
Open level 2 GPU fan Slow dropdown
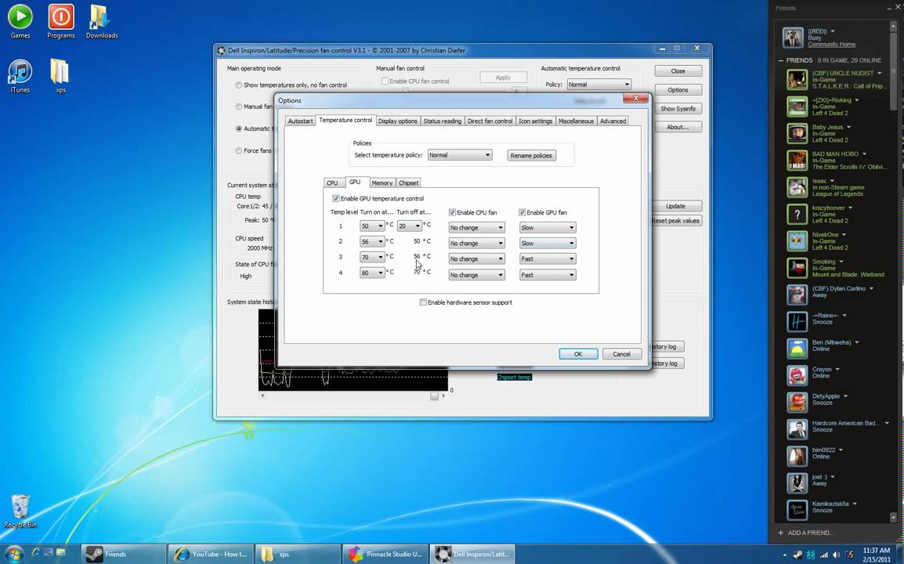[x=548, y=244]
